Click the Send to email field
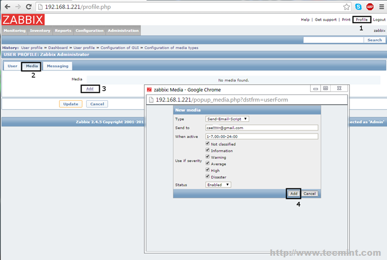 click(x=261, y=128)
